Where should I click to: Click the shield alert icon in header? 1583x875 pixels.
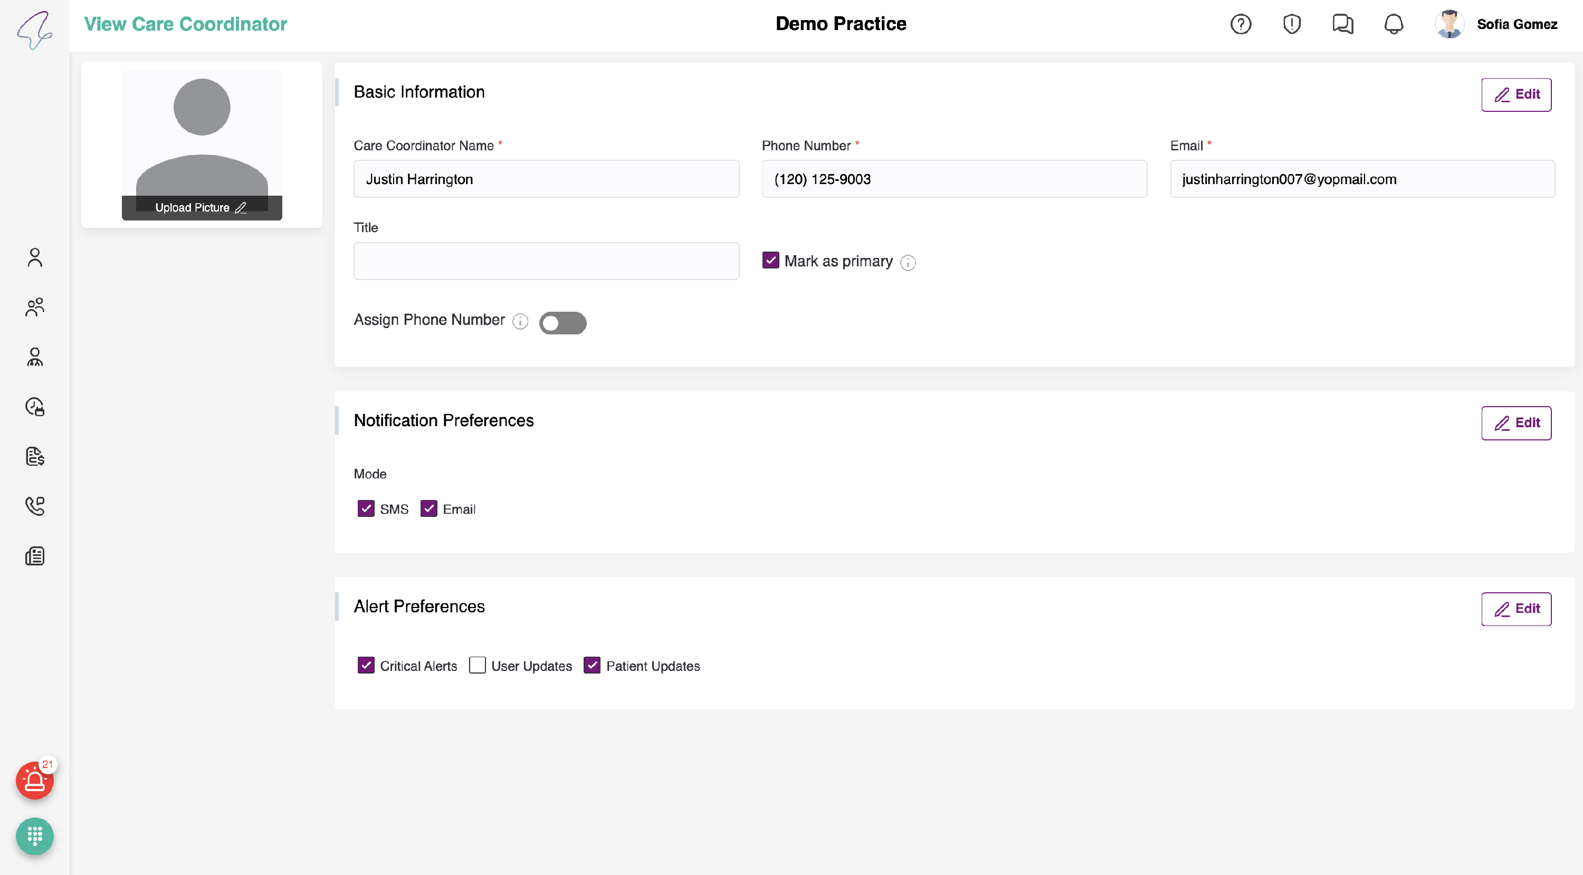click(1291, 24)
